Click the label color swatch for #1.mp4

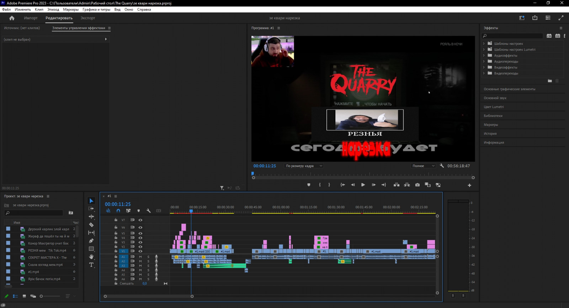pos(8,271)
